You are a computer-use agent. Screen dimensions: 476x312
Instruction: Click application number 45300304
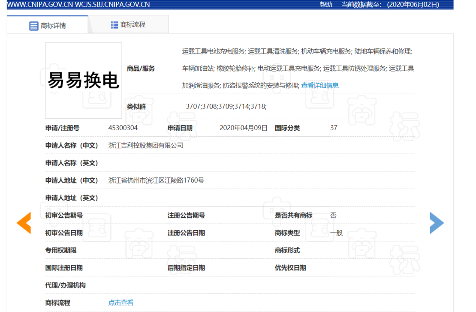(123, 128)
